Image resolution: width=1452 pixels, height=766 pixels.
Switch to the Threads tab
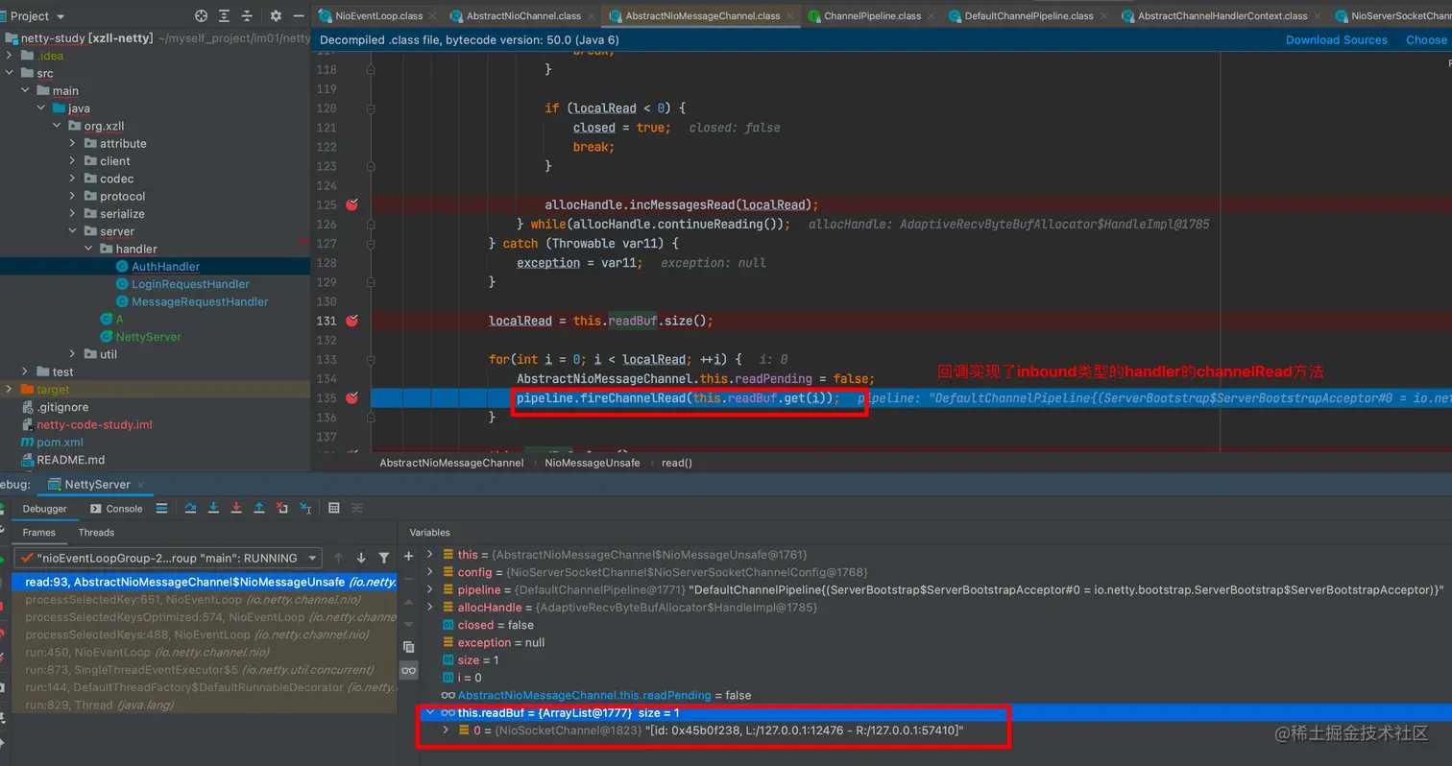(x=96, y=533)
